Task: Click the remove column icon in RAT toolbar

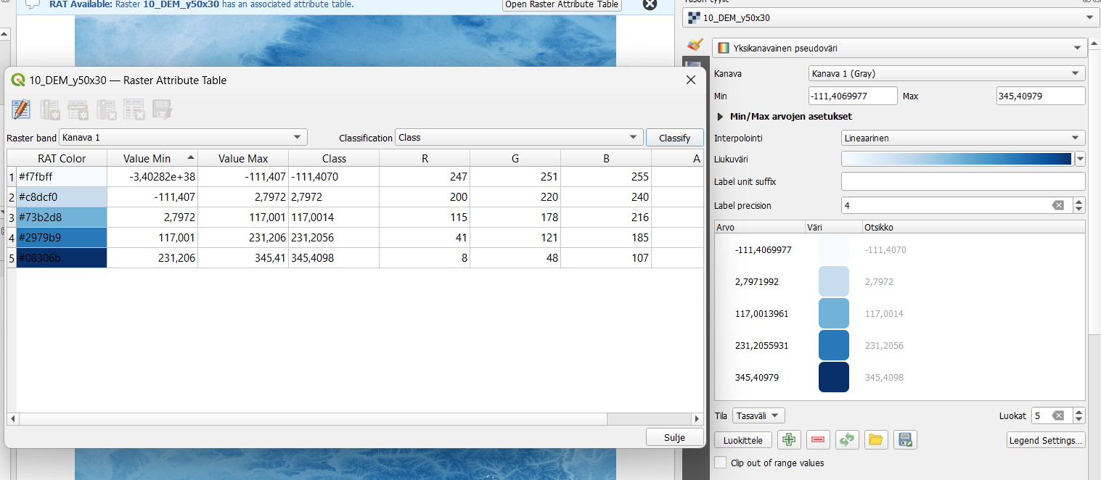Action: [x=107, y=109]
